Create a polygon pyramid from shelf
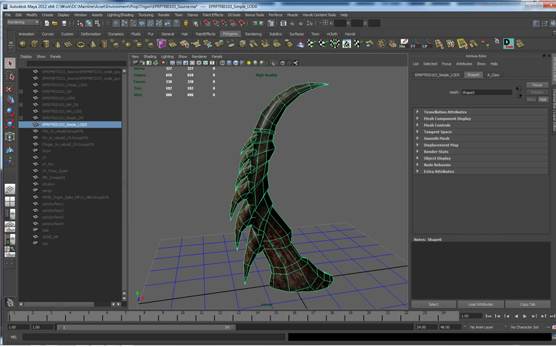Image resolution: width=556 pixels, height=347 pixels. (92, 44)
